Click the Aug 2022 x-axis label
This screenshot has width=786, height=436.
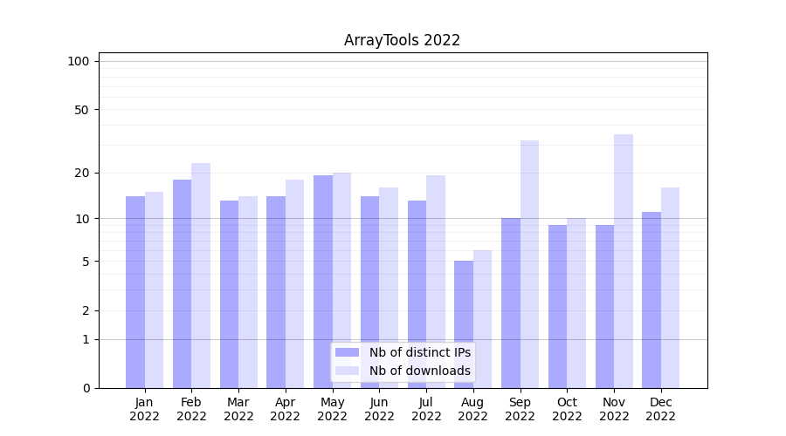click(x=473, y=409)
